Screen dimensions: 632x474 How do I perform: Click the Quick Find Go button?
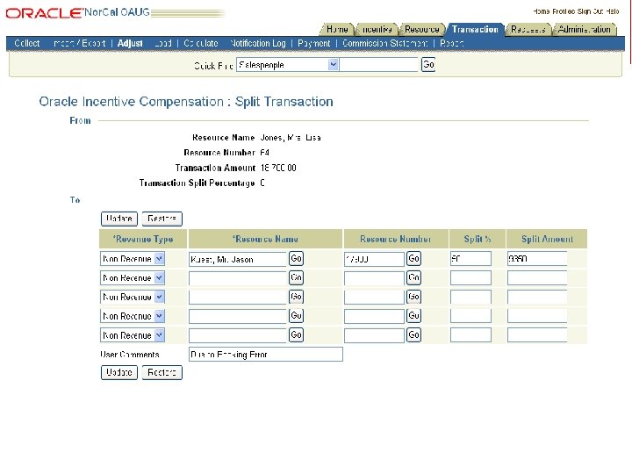tap(428, 64)
